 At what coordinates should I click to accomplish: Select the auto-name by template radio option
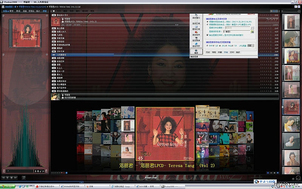click(x=207, y=24)
